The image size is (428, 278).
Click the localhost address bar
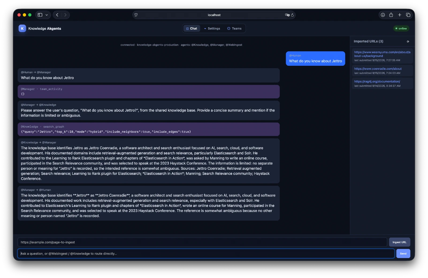coord(214,15)
